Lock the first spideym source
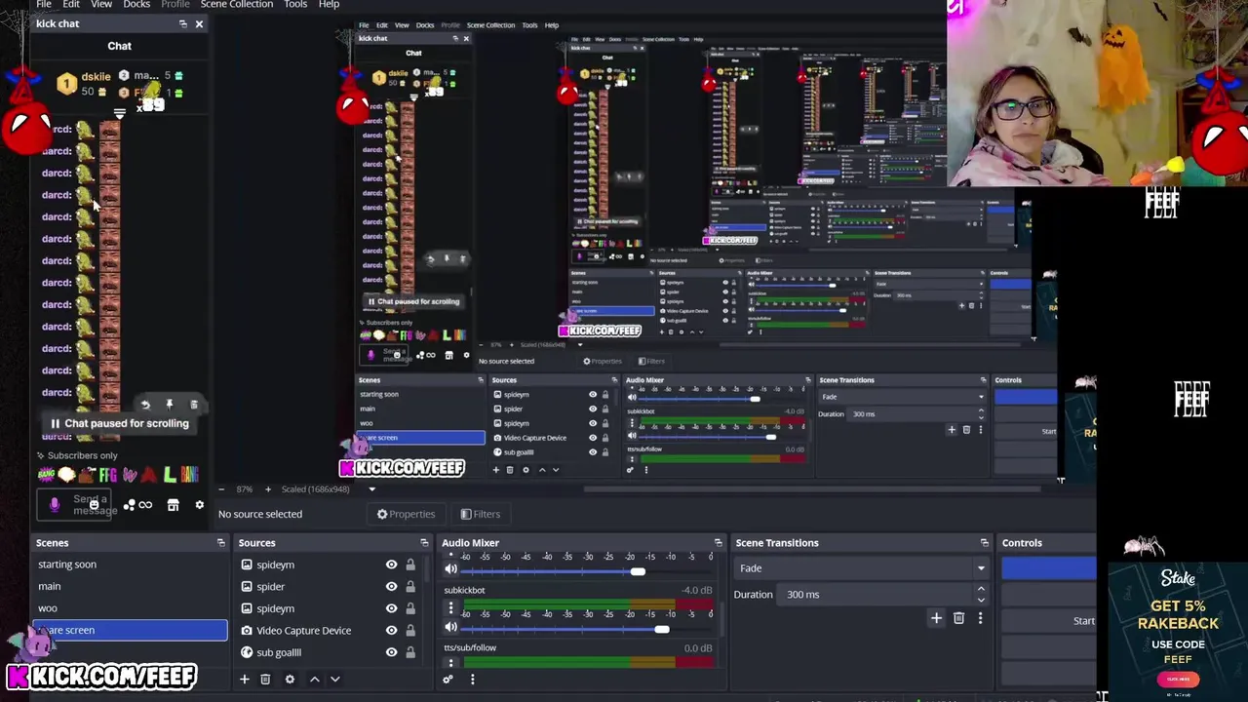 [410, 565]
